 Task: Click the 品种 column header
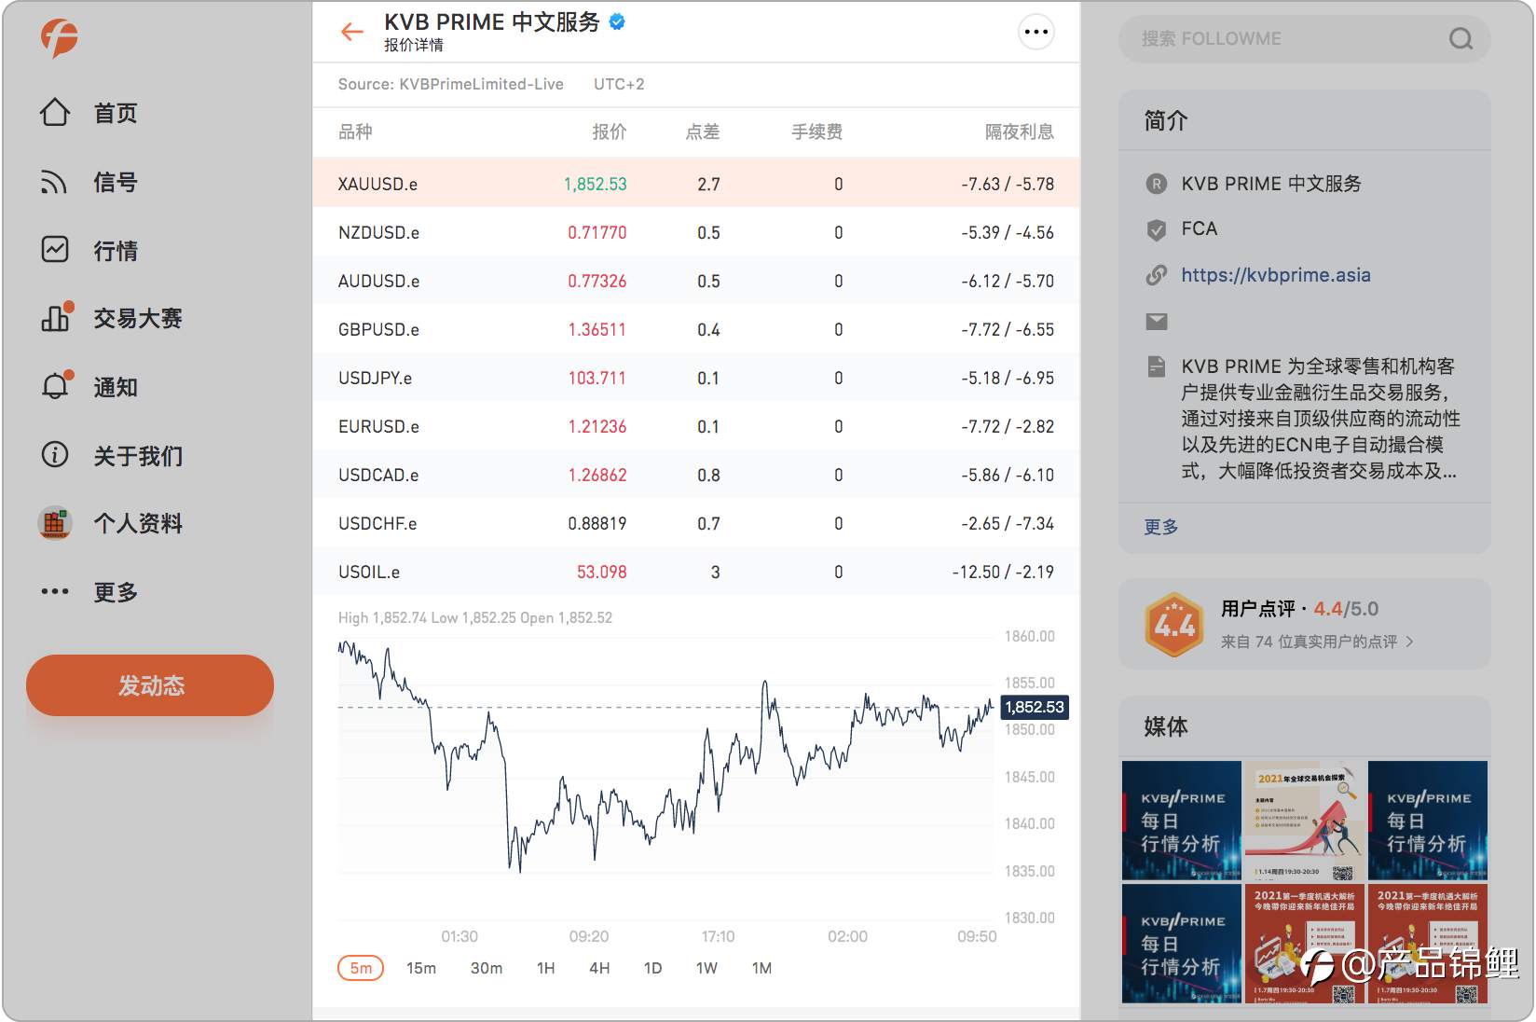[355, 131]
